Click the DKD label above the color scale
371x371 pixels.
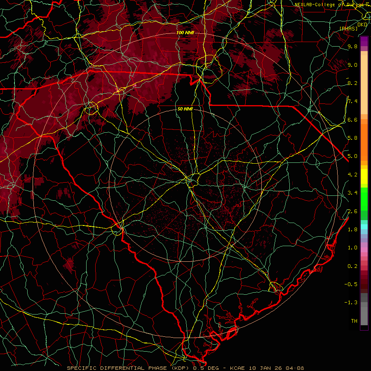[x=362, y=24]
